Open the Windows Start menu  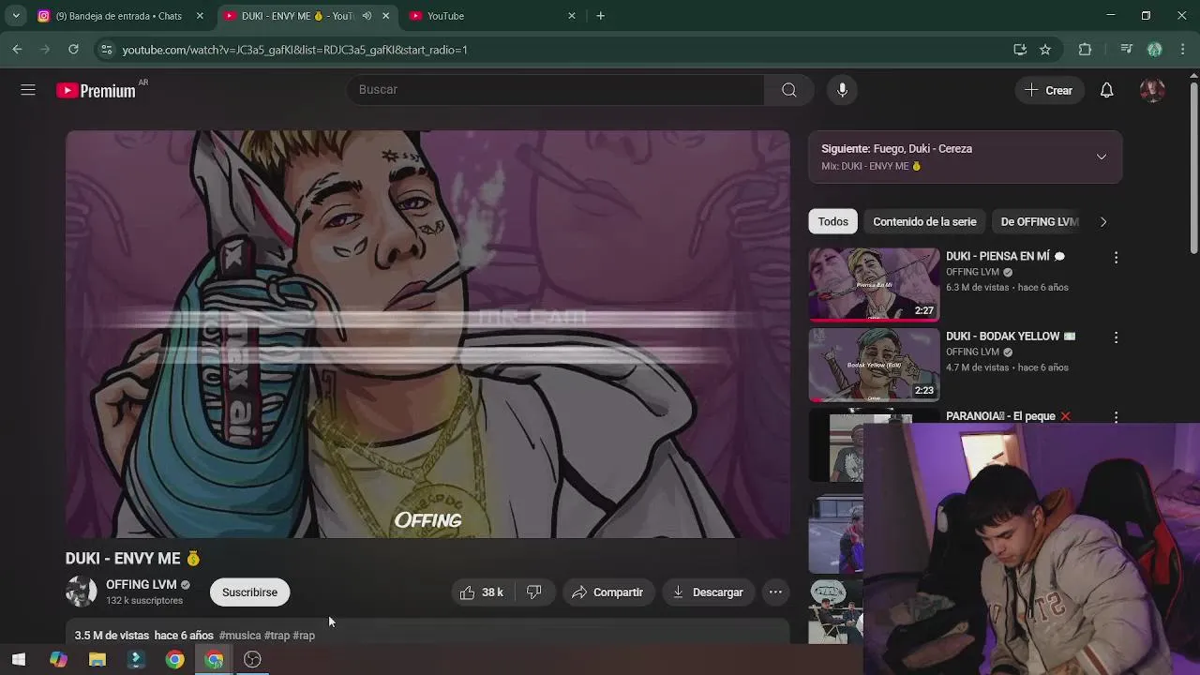(x=19, y=660)
